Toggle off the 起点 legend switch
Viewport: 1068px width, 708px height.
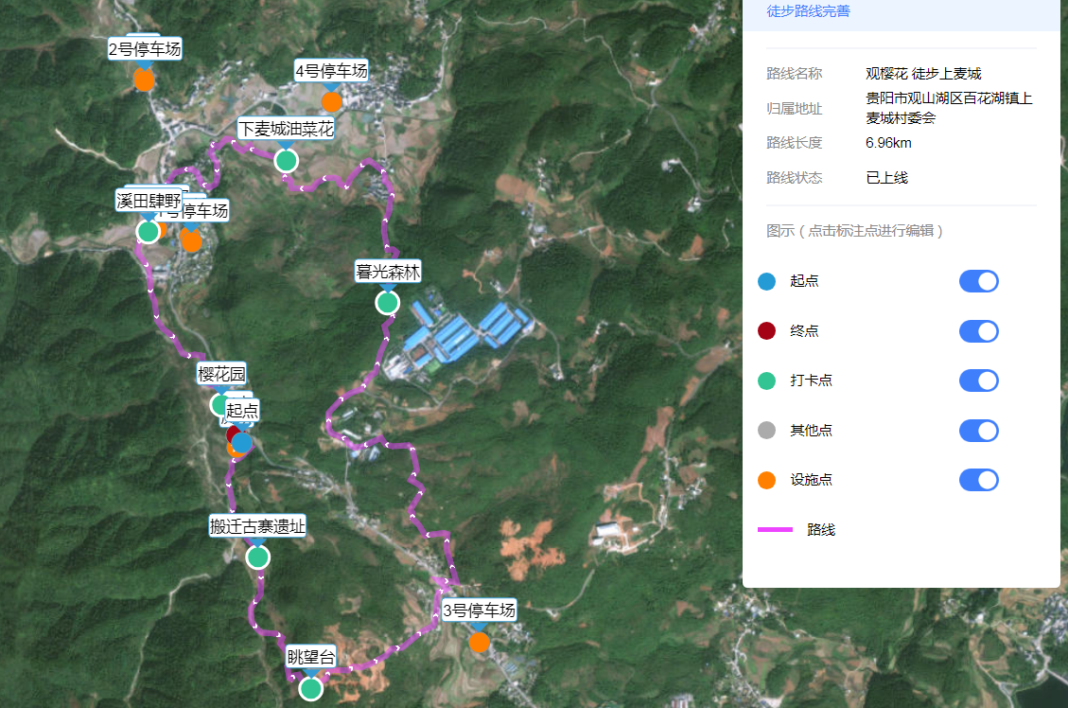pyautogui.click(x=978, y=281)
